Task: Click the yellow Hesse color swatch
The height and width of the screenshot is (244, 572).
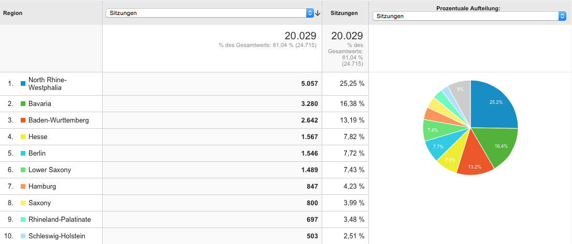Action: [23, 137]
